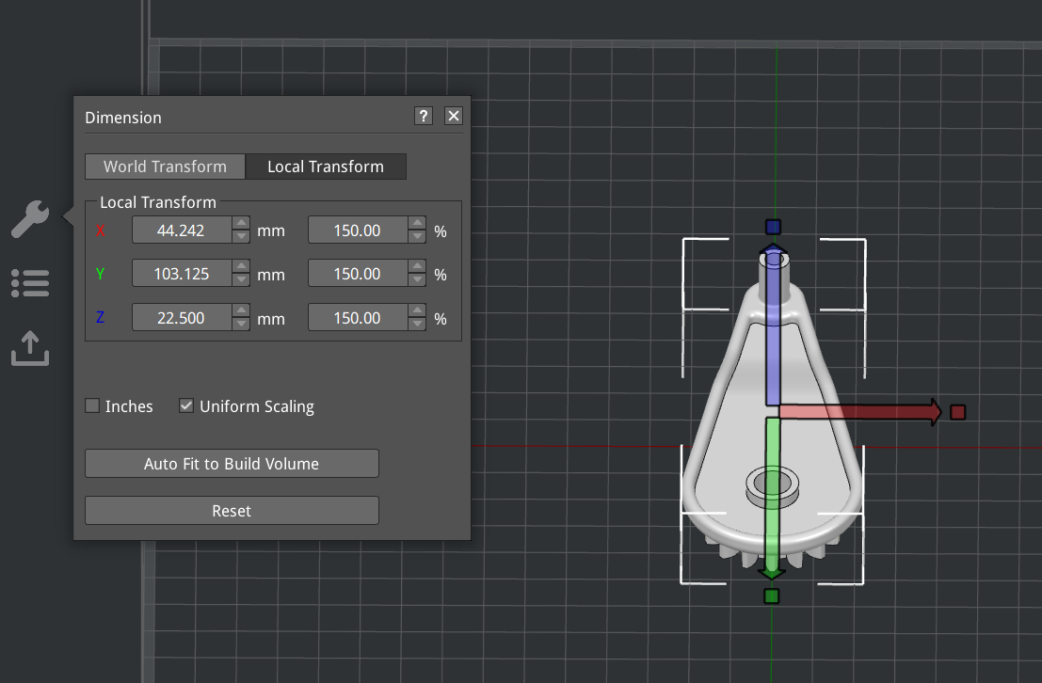This screenshot has height=683, width=1042.
Task: Decrease X percent with down arrow
Action: 417,236
